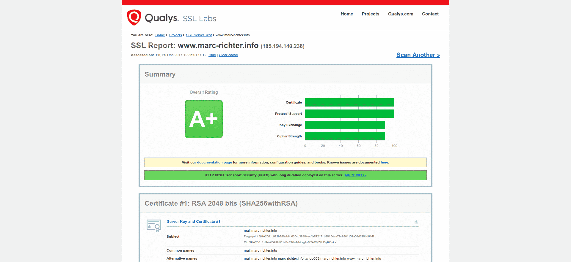Click the Cipher Strength score bar
571x262 pixels.
coord(345,136)
